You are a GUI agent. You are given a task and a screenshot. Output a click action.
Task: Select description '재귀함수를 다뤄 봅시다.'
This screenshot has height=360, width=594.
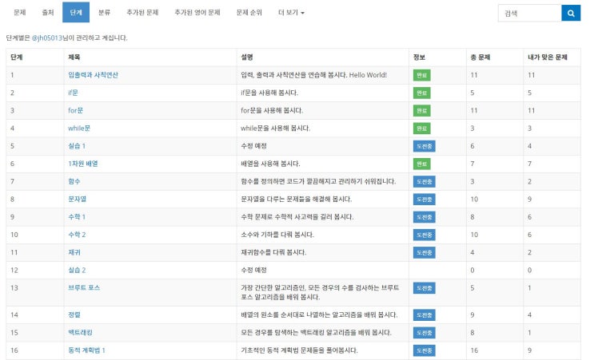click(x=273, y=252)
